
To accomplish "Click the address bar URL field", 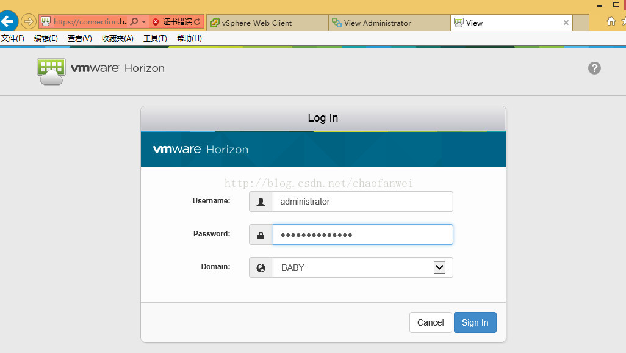I will point(90,21).
